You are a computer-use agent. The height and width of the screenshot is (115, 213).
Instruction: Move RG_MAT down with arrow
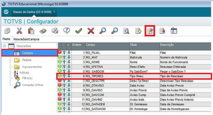pyautogui.click(x=69, y=57)
